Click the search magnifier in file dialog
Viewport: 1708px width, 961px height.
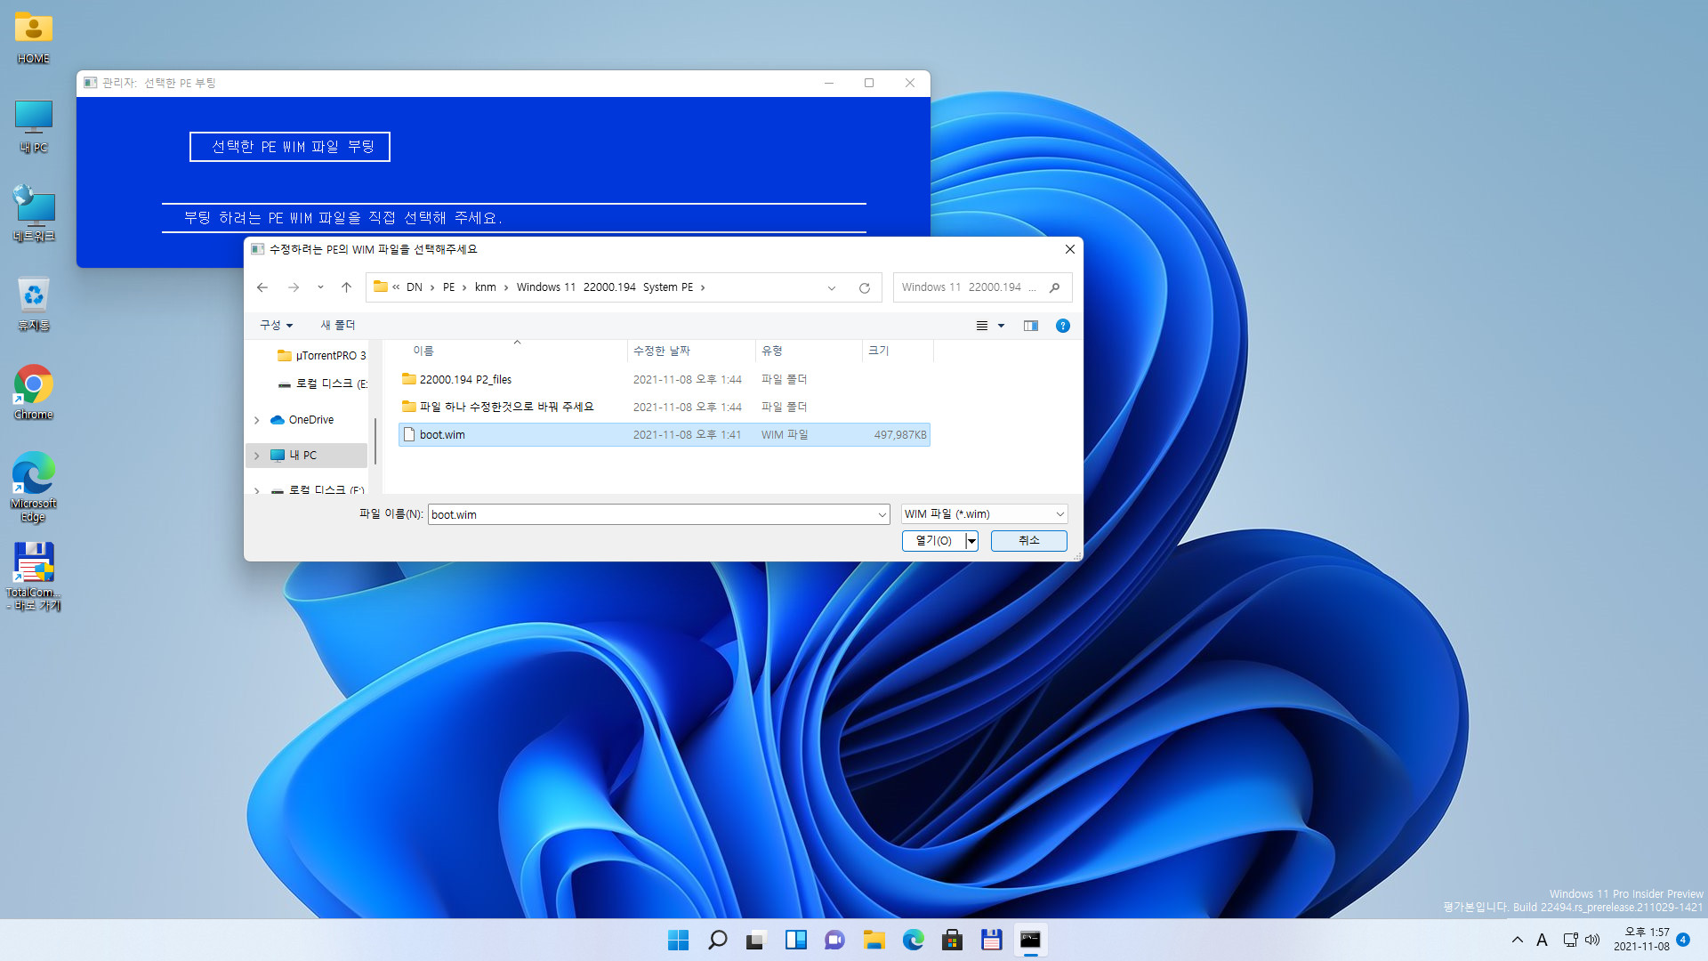1054,287
